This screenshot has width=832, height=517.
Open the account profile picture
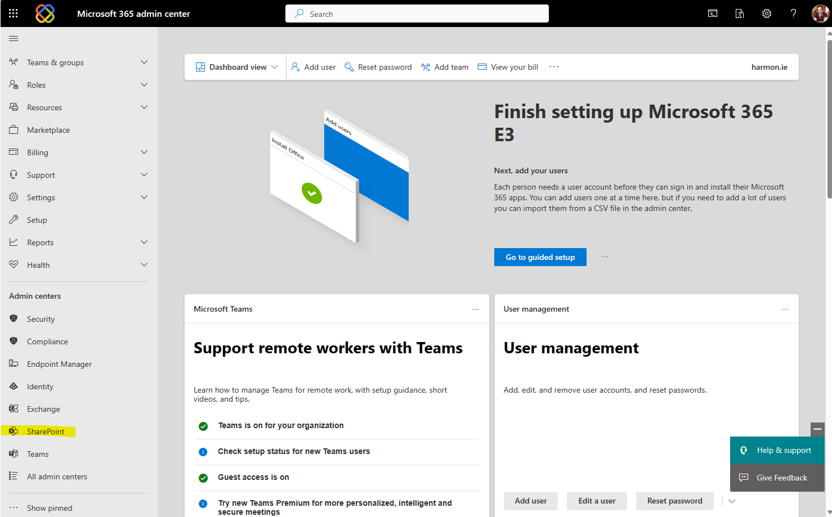coord(820,14)
